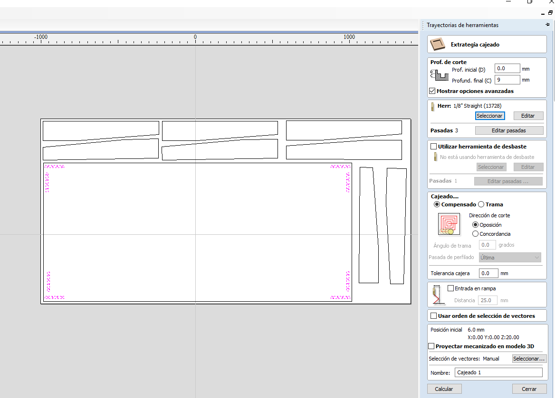Click the Prof. inicial (D) input field
Viewport: 555px width, 398px height.
(x=507, y=69)
